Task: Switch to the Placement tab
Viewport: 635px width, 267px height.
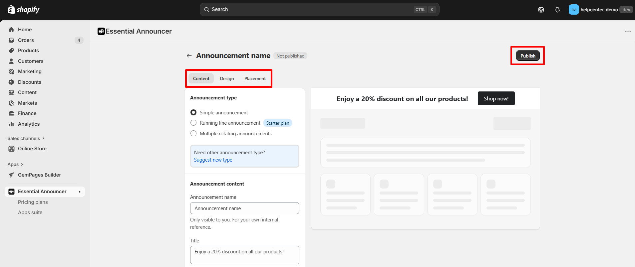Action: [255, 78]
